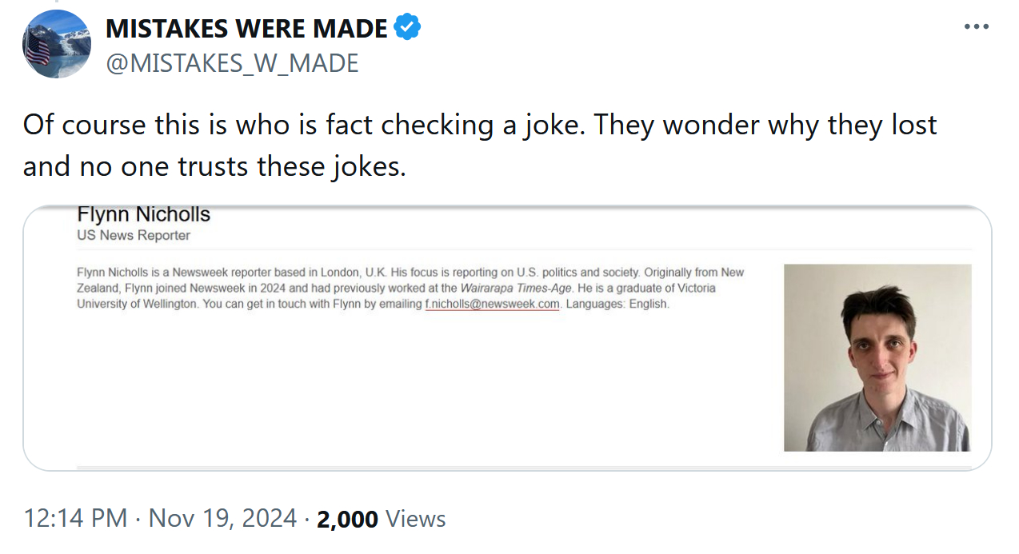Click the tweet text about fact checking
Viewport: 1019px width, 554px height.
coord(480,126)
